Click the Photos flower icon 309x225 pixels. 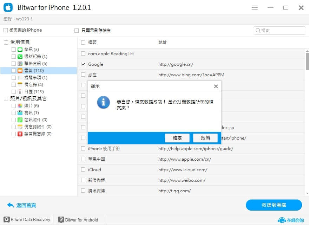pyautogui.click(x=20, y=106)
